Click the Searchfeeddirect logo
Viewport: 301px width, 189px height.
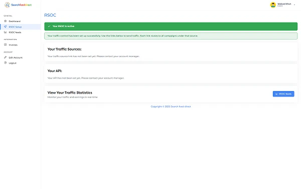pos(18,5)
